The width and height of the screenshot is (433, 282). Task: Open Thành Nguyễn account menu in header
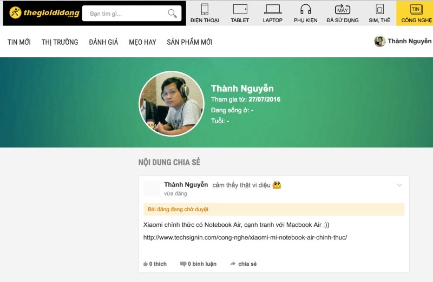click(x=403, y=42)
